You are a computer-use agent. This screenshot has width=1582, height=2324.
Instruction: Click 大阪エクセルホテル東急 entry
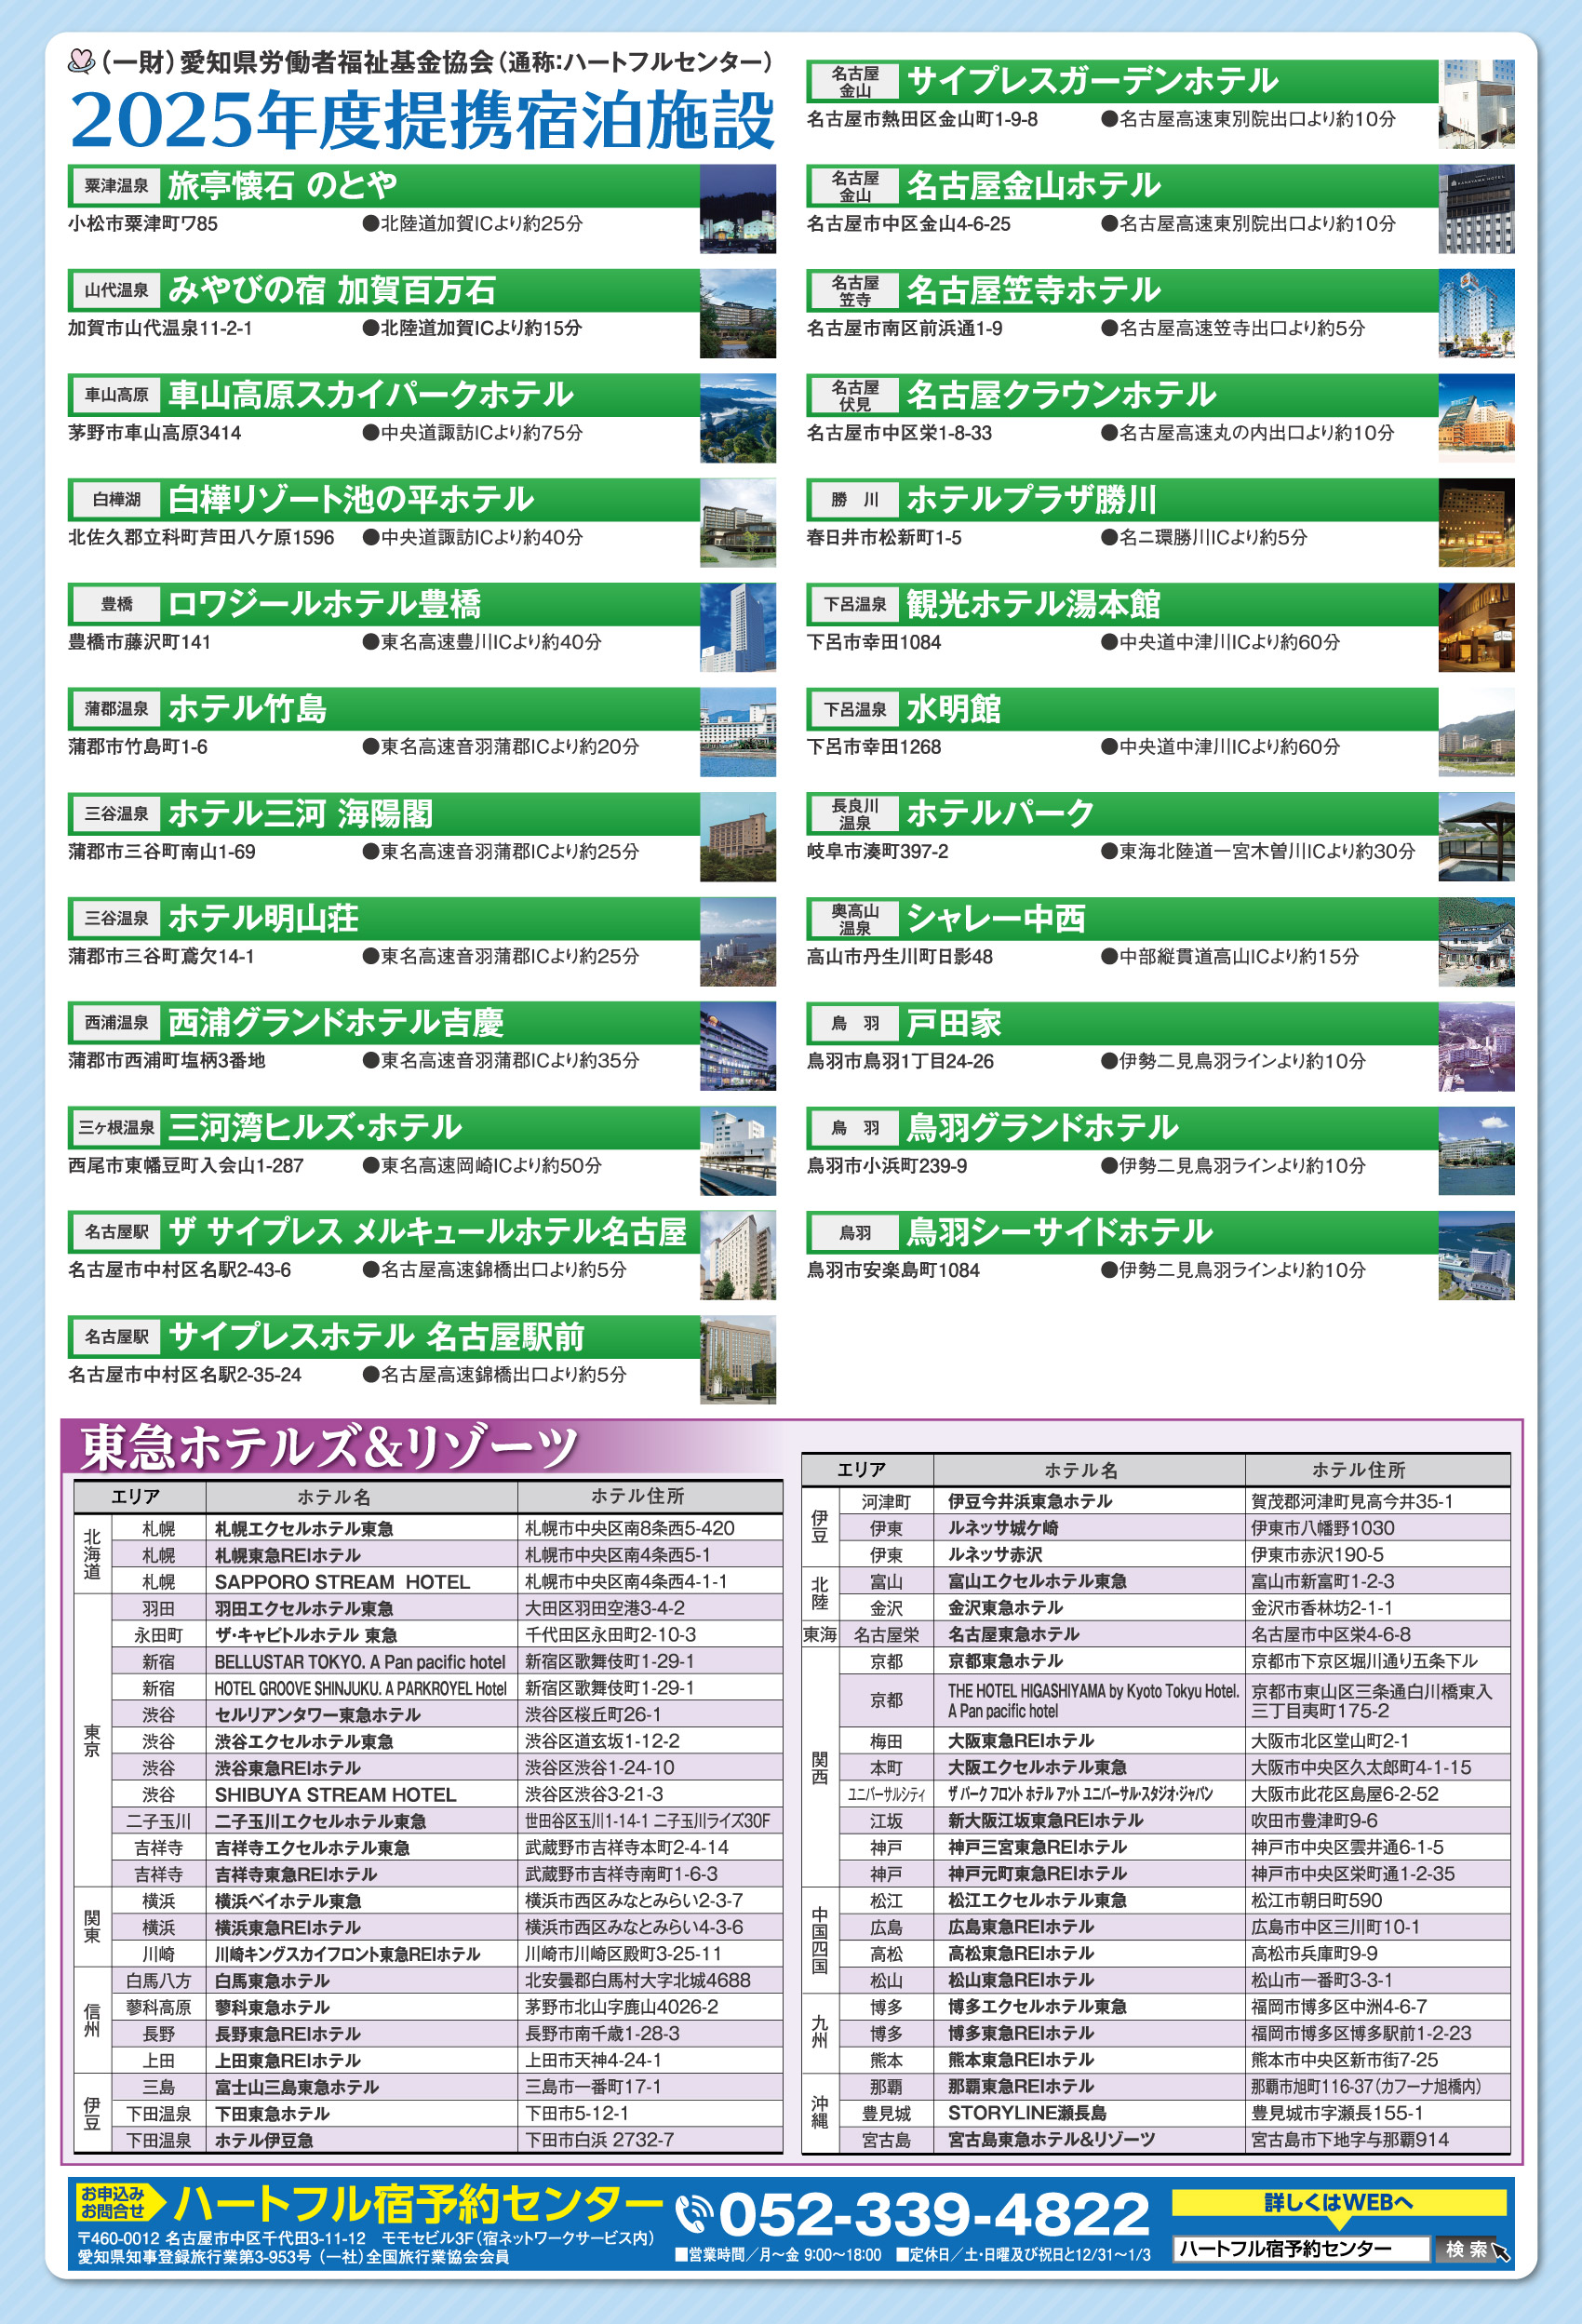1037,1767
